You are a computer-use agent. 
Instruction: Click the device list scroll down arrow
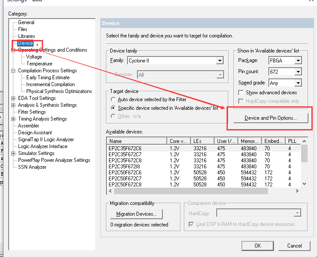pos(304,184)
